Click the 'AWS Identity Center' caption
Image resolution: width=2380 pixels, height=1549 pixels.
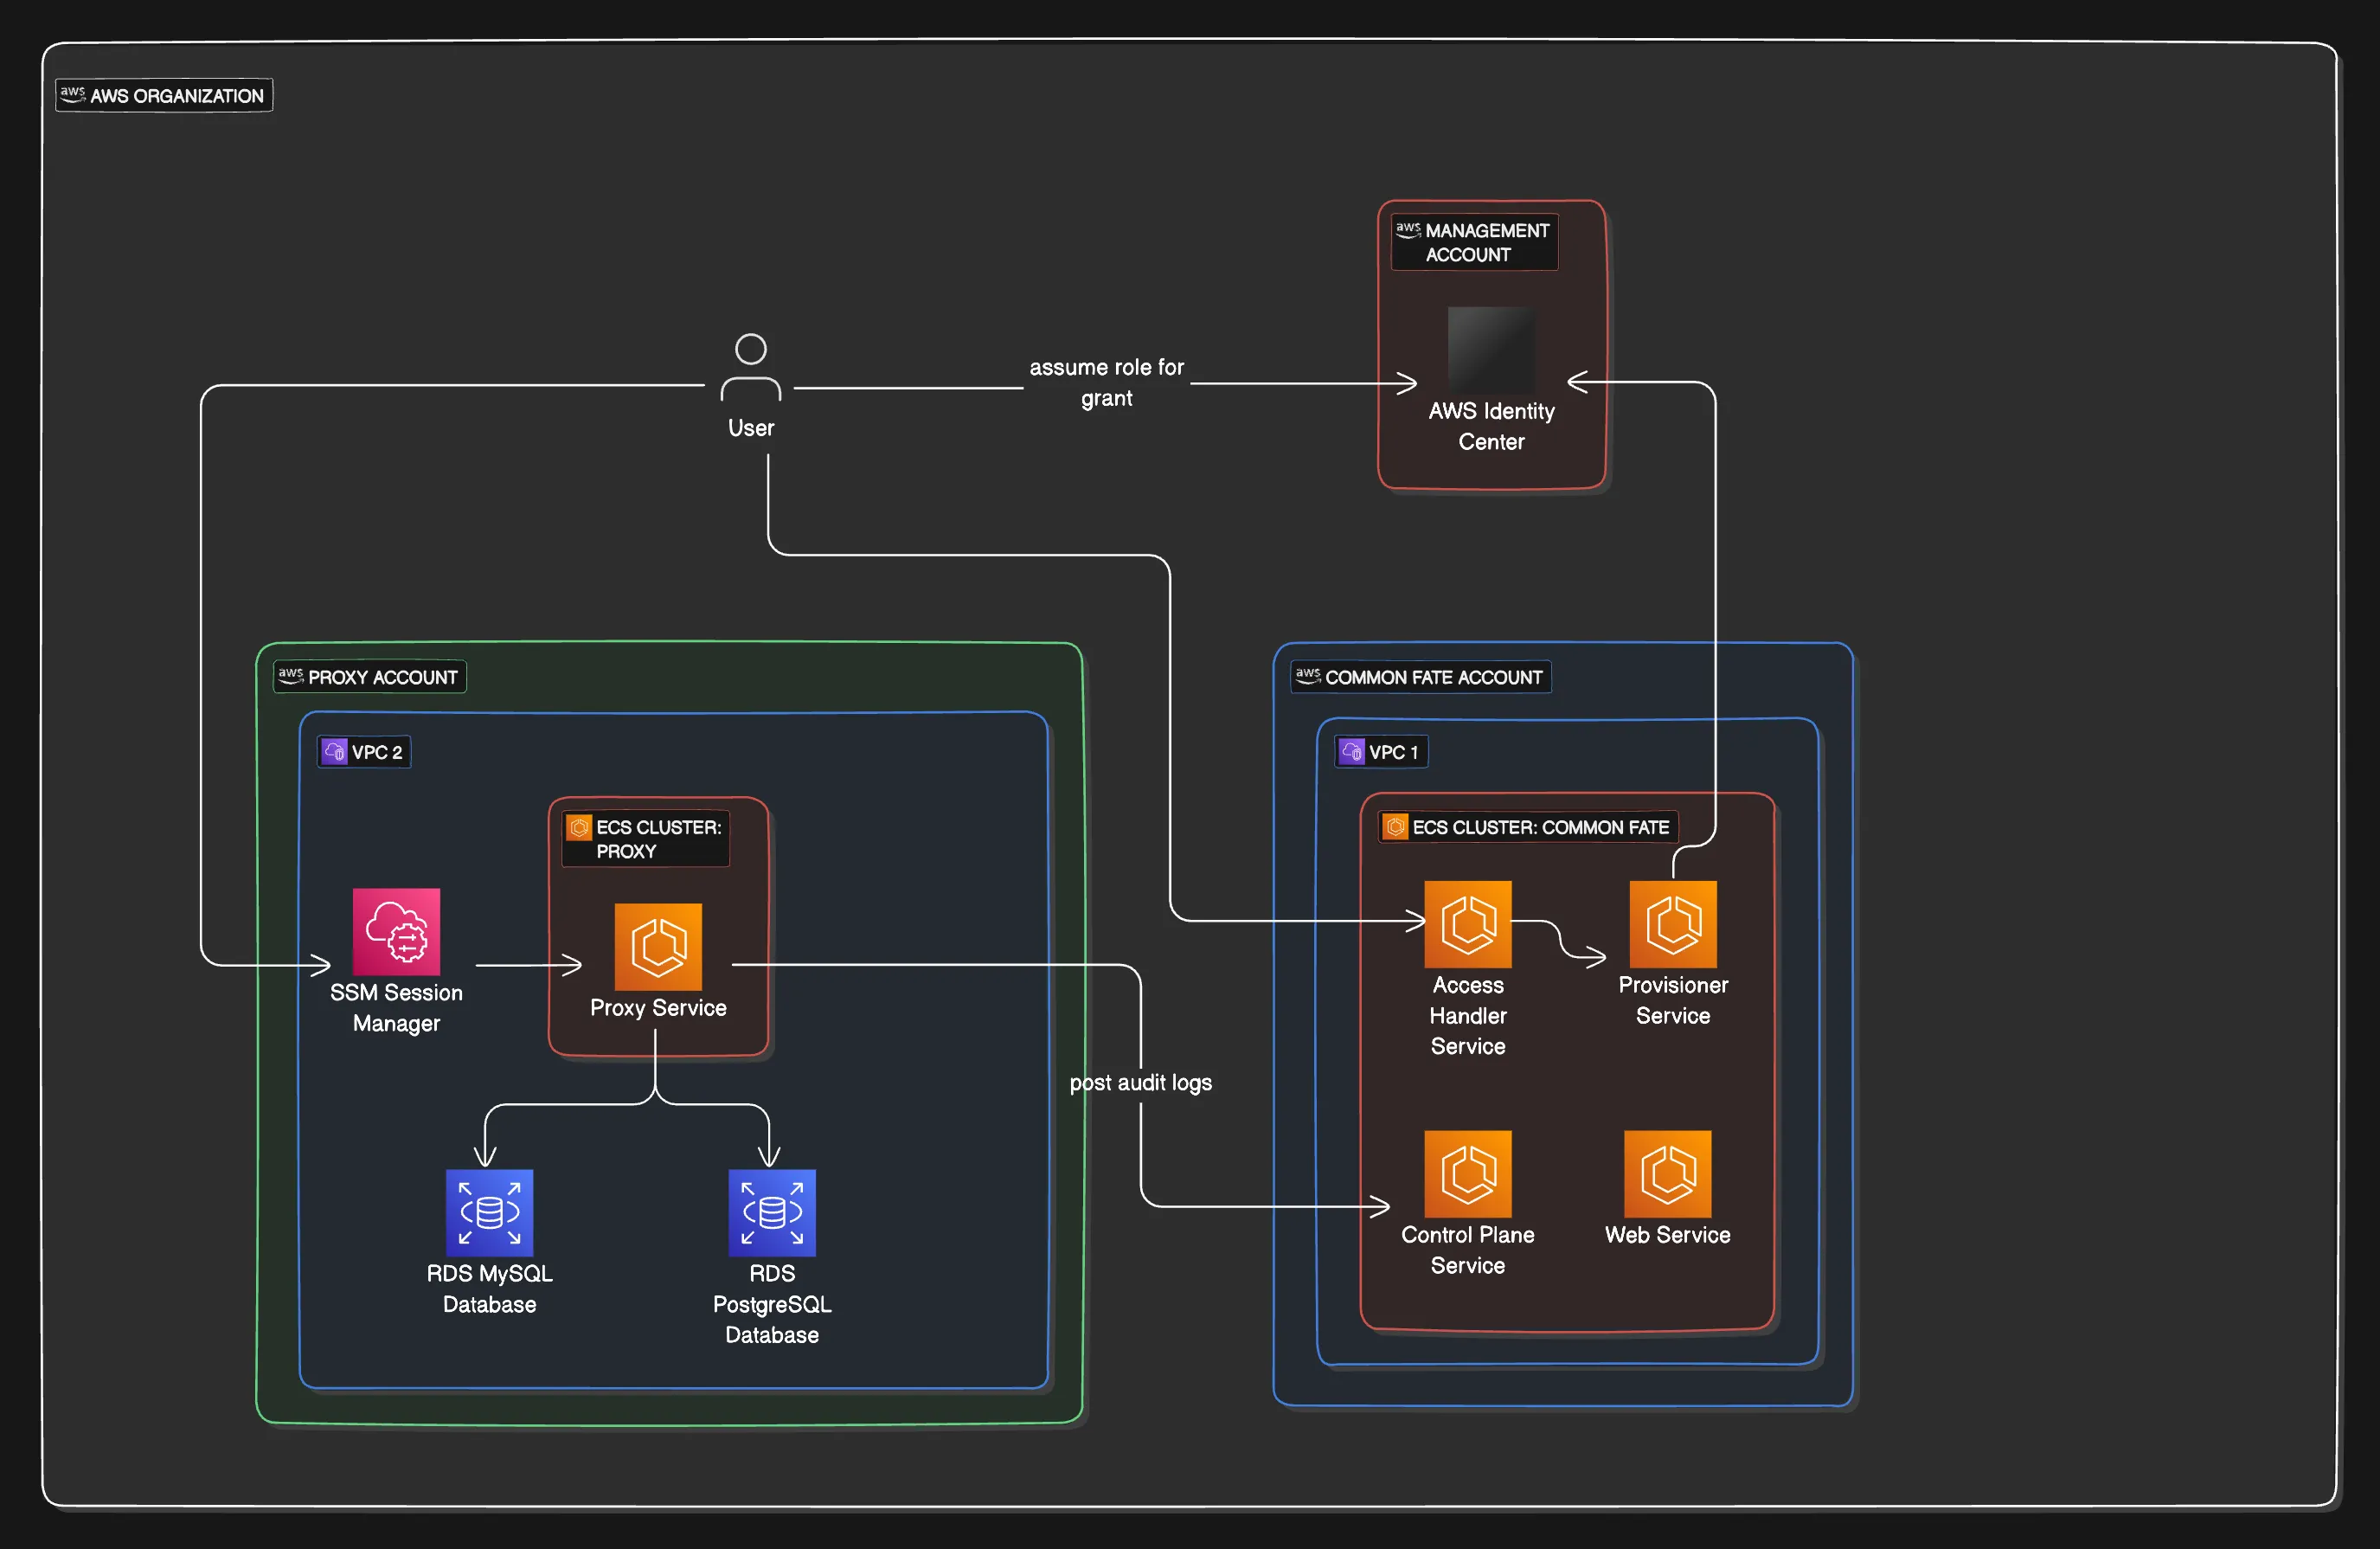(1491, 426)
